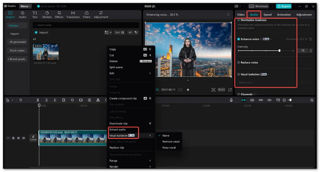This screenshot has width=320, height=172.
Task: Toggle the linkage chain icon
Action: click(x=261, y=100)
